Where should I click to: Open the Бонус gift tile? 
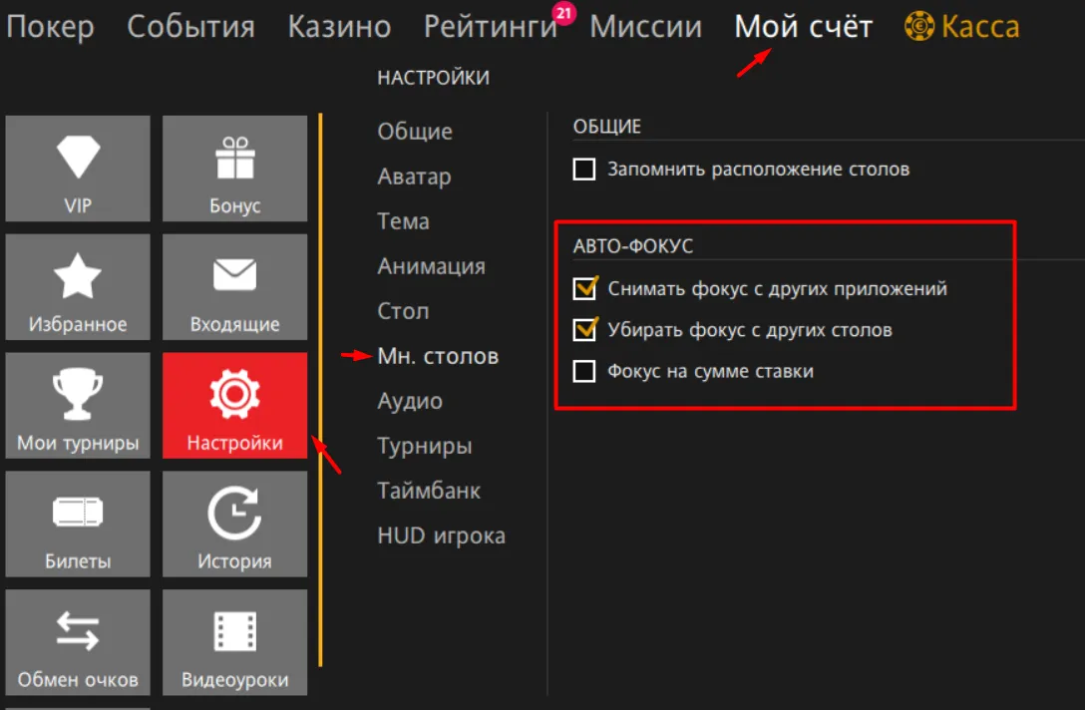pyautogui.click(x=234, y=168)
